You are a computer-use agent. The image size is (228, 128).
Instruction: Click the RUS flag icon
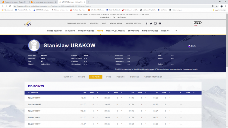point(189,46)
